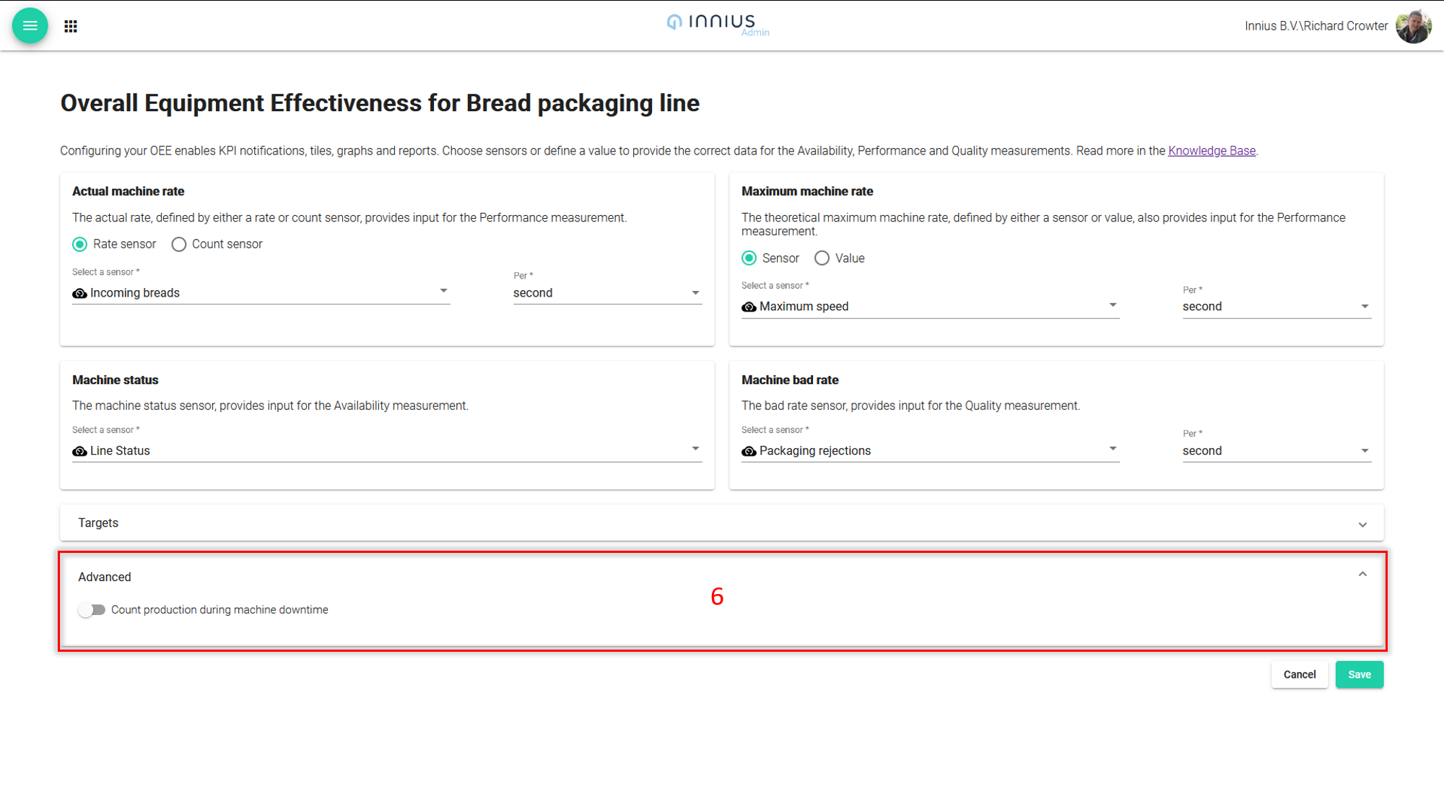The height and width of the screenshot is (812, 1444).
Task: Click the Innius B.V.\Richard Crowter user name
Action: tap(1316, 26)
